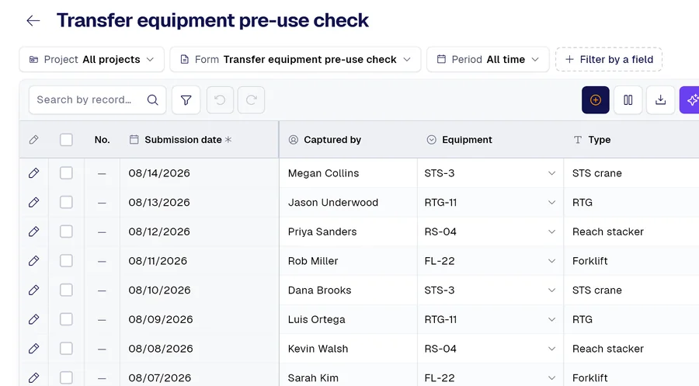The width and height of the screenshot is (699, 386).
Task: Click the search magnifier icon
Action: 152,100
